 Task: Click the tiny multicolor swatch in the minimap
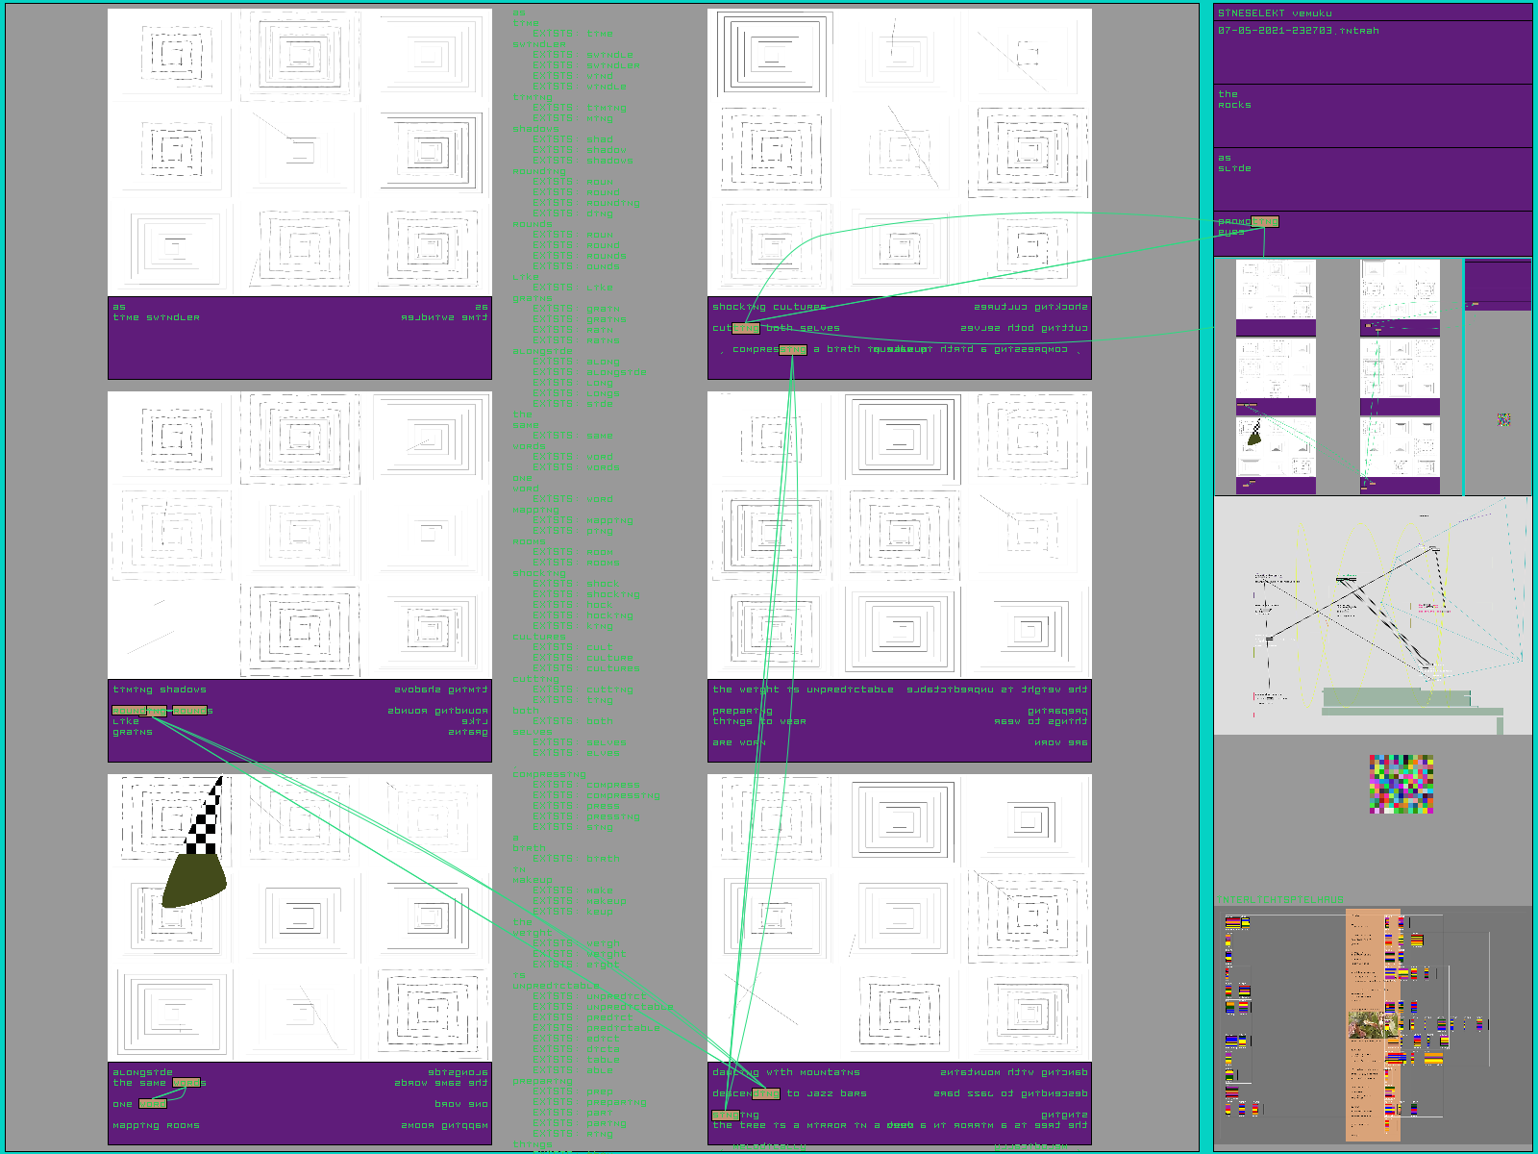(x=1503, y=419)
